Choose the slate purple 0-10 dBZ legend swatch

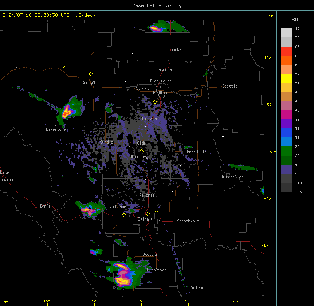(286, 169)
